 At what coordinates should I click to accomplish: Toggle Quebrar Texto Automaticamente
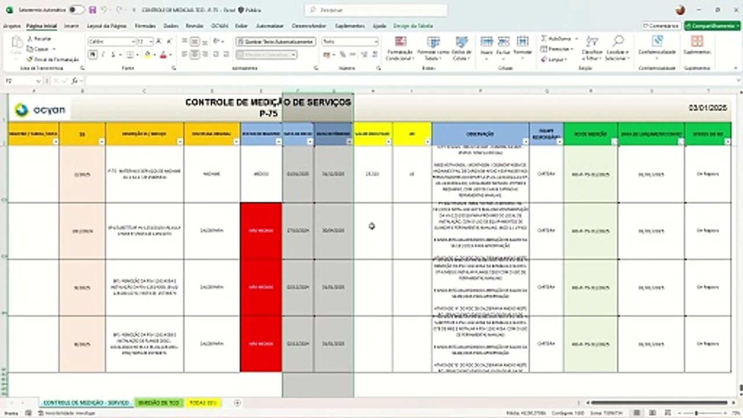click(276, 42)
